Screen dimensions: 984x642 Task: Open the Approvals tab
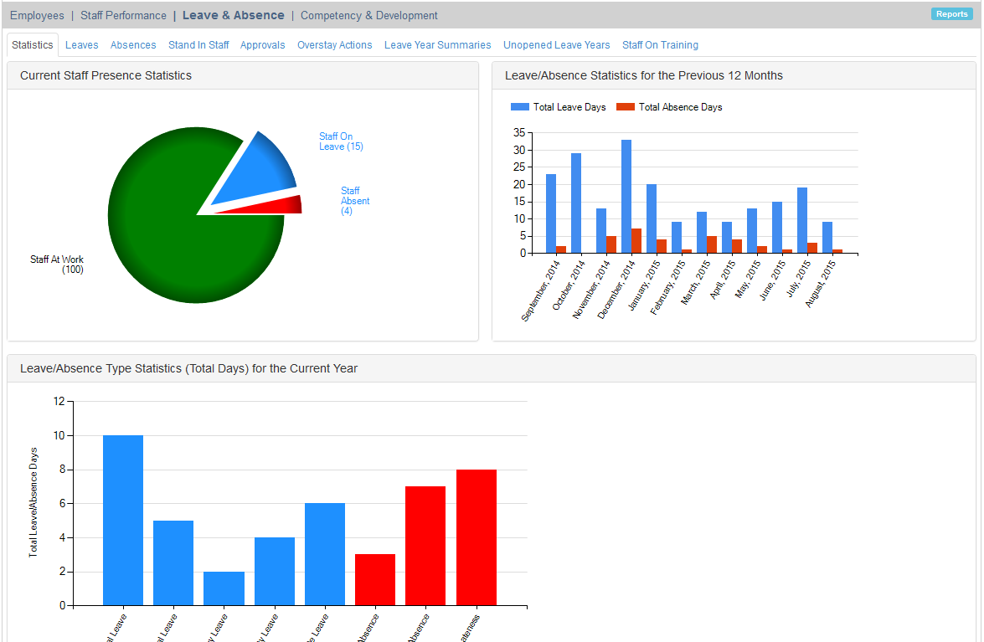[x=262, y=45]
